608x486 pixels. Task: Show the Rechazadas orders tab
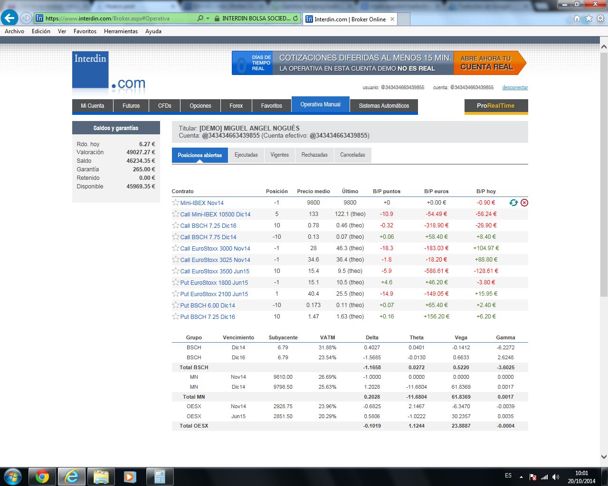(x=314, y=155)
